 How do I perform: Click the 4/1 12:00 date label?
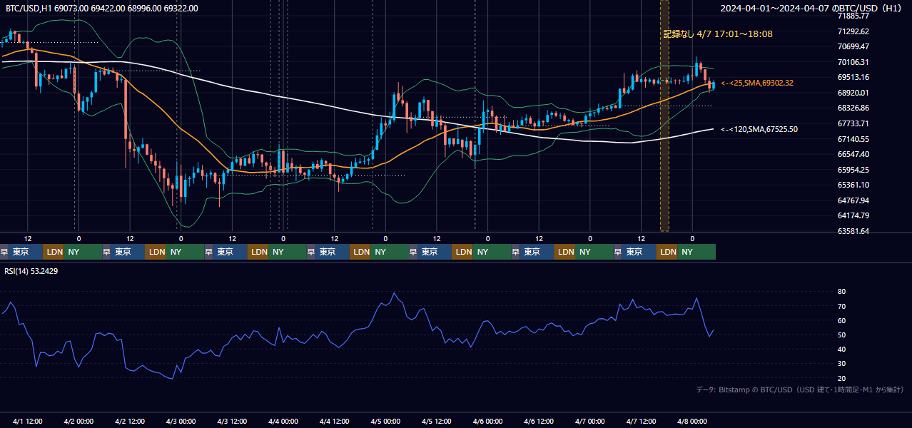click(28, 422)
